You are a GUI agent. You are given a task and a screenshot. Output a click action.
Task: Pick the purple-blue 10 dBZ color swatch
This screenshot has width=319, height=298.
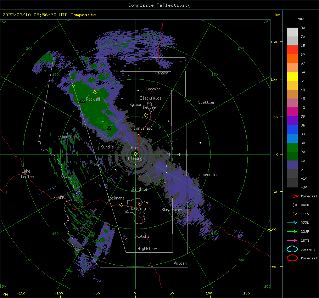tap(292, 165)
